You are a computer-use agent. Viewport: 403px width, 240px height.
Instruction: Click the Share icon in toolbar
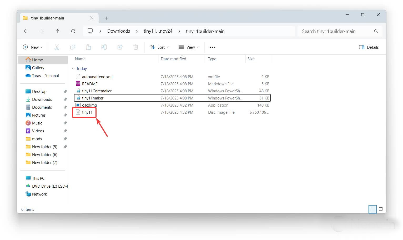click(120, 47)
